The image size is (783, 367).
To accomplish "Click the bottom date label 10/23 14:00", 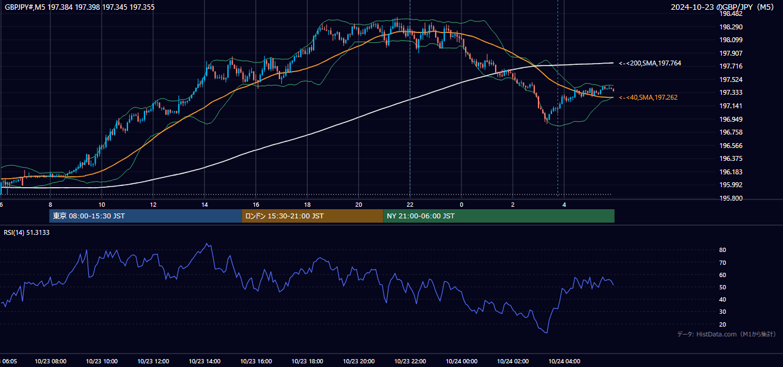I will (x=205, y=361).
